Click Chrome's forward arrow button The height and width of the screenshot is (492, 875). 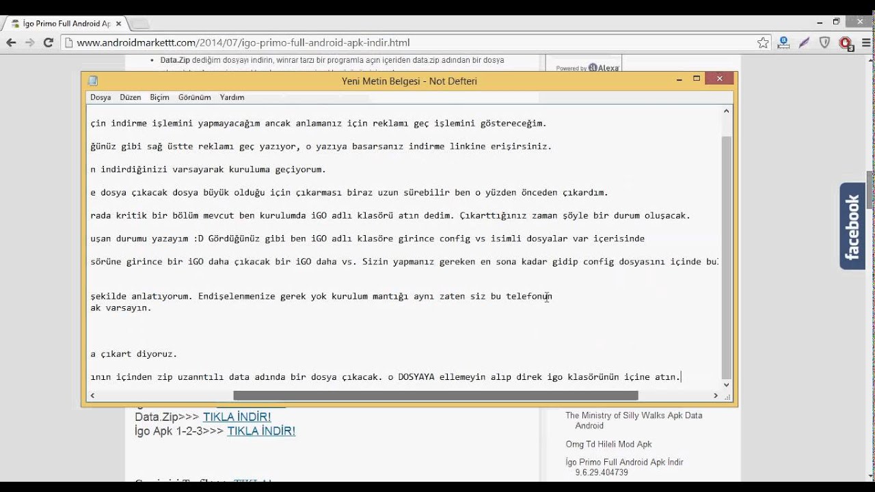(29, 42)
